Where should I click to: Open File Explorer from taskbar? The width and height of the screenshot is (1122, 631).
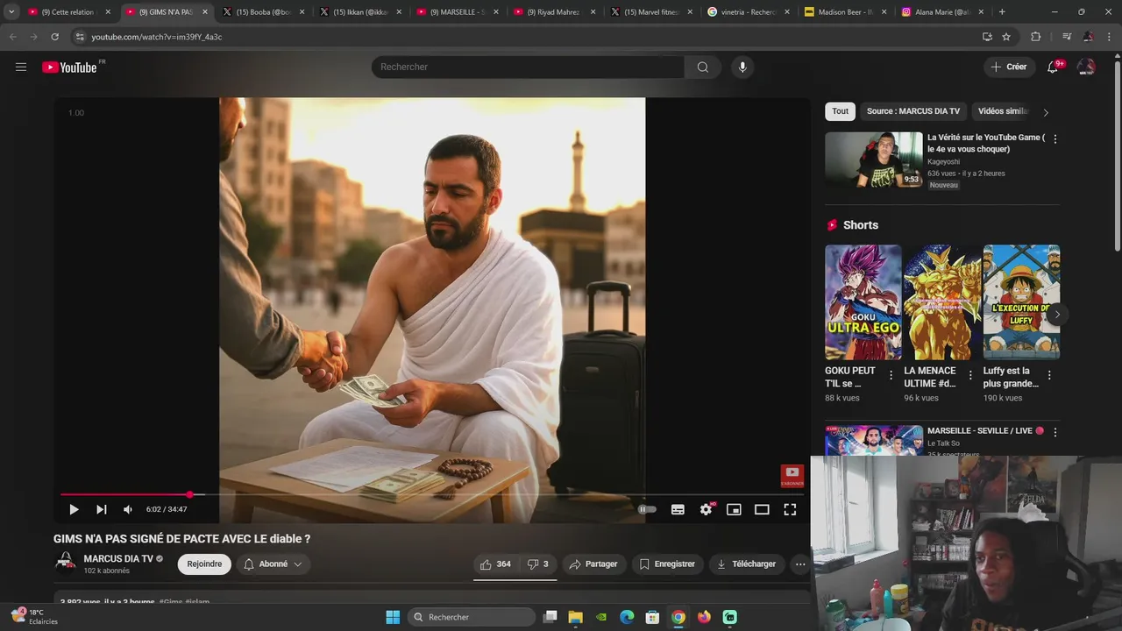click(576, 617)
